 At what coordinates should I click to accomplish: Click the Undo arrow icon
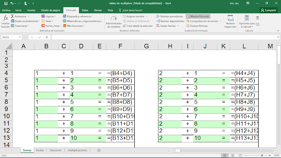point(12,3)
